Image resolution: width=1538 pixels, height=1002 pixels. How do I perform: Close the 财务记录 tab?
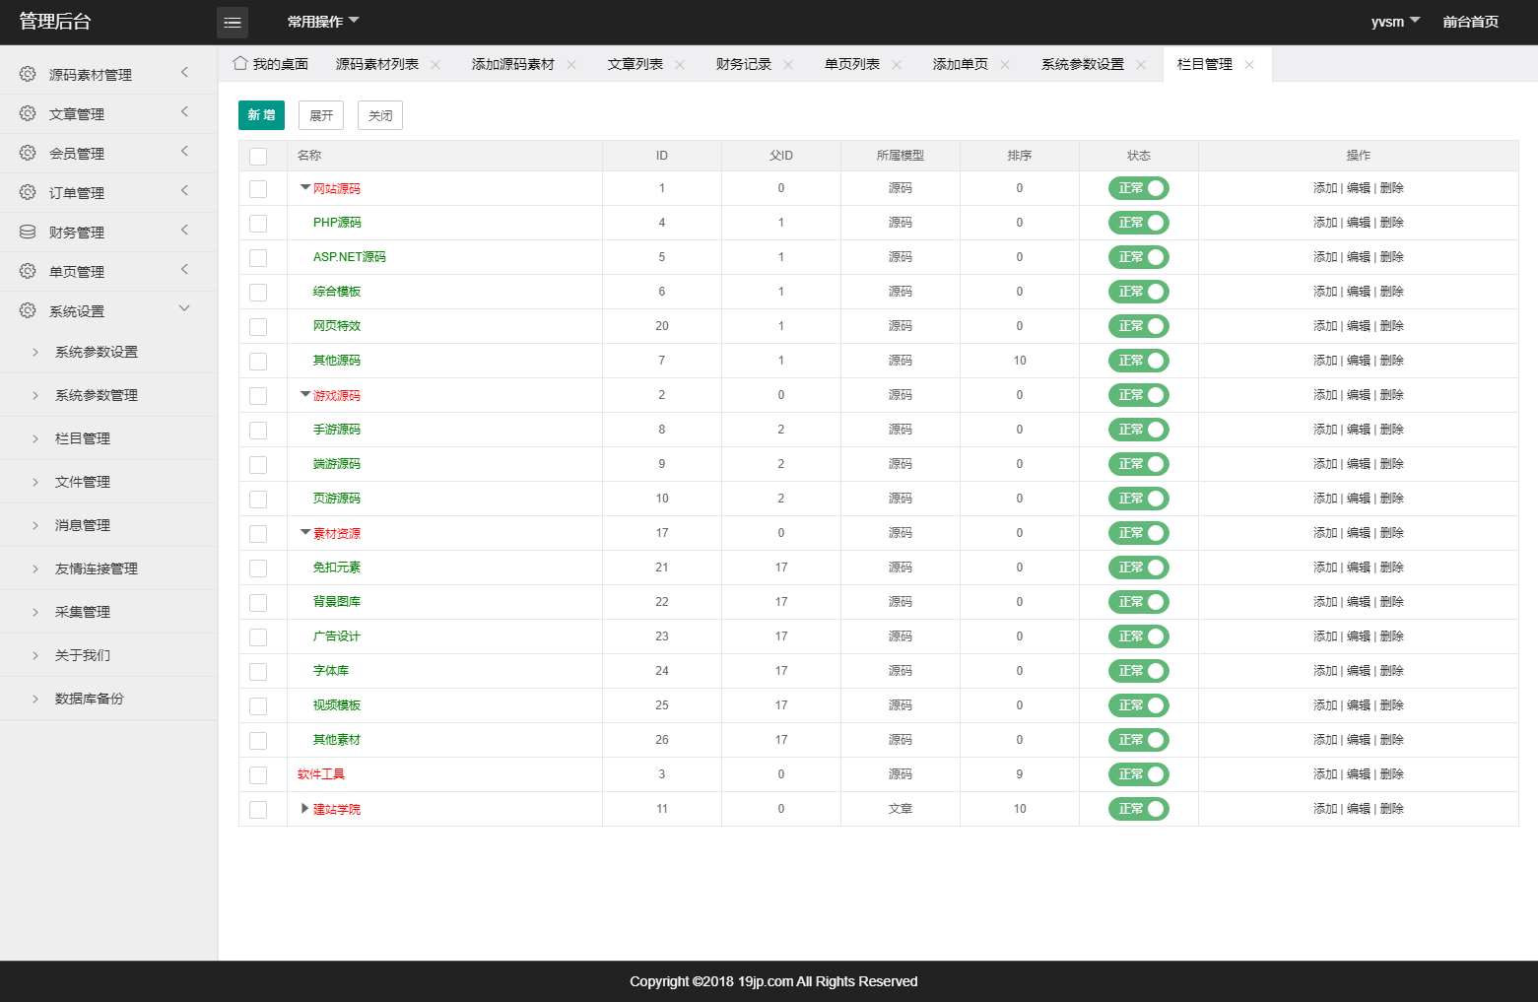788,64
